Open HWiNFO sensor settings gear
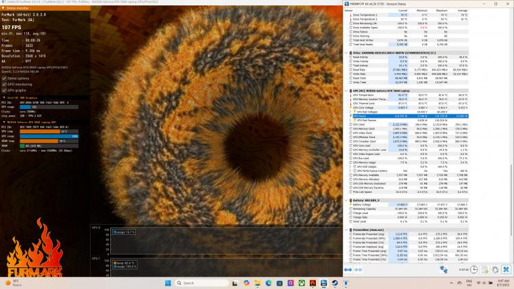Viewport: 514px width, 289px height. coord(495,269)
